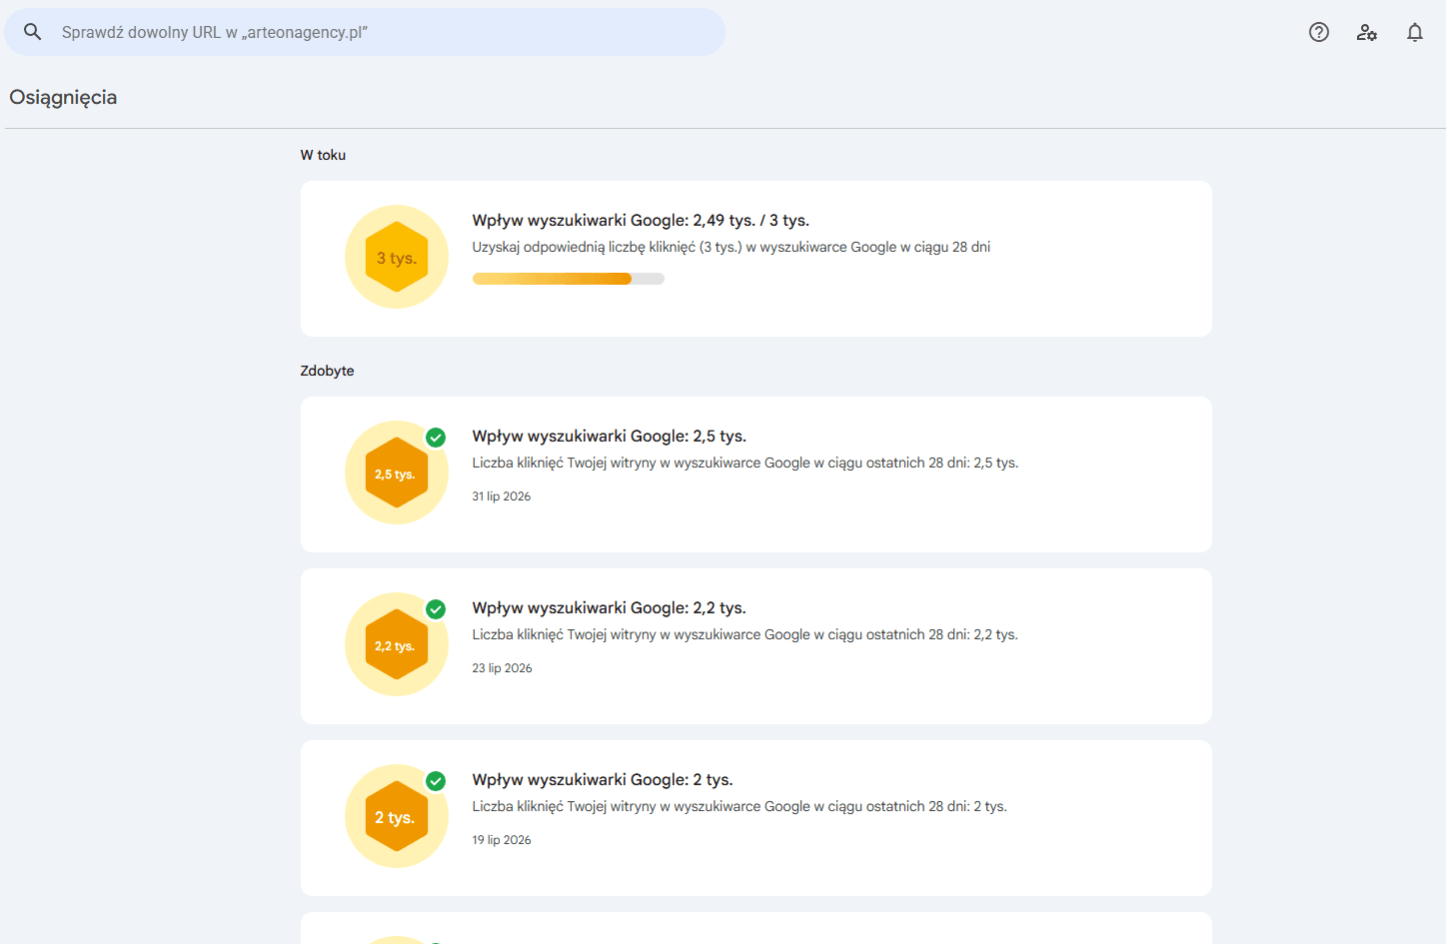Click the "W toku" section label
Screen dimensions: 1446x944
(x=323, y=155)
